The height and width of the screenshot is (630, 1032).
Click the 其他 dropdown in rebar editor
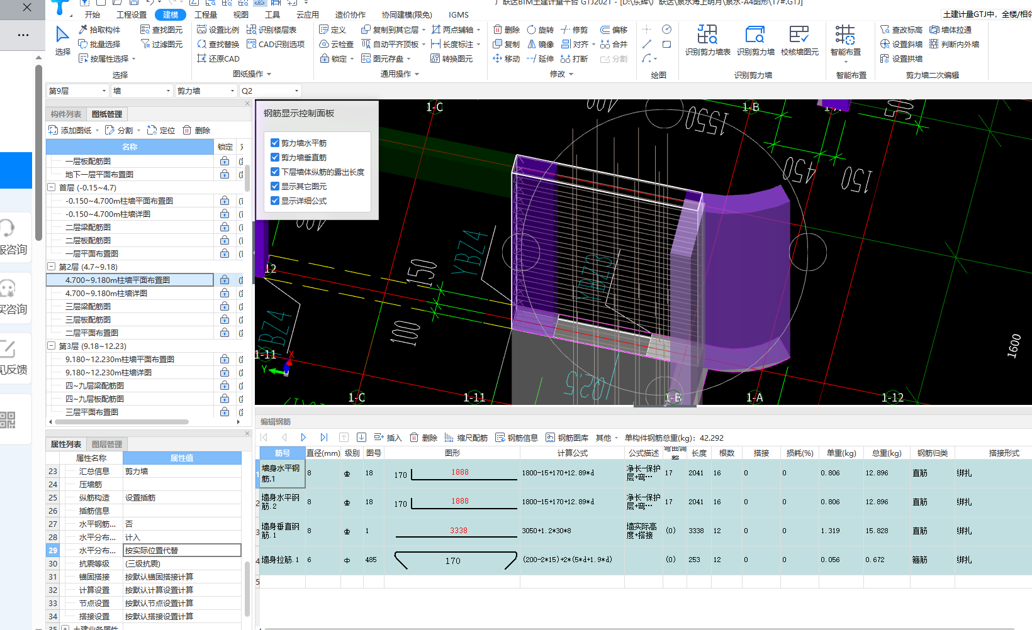(607, 438)
